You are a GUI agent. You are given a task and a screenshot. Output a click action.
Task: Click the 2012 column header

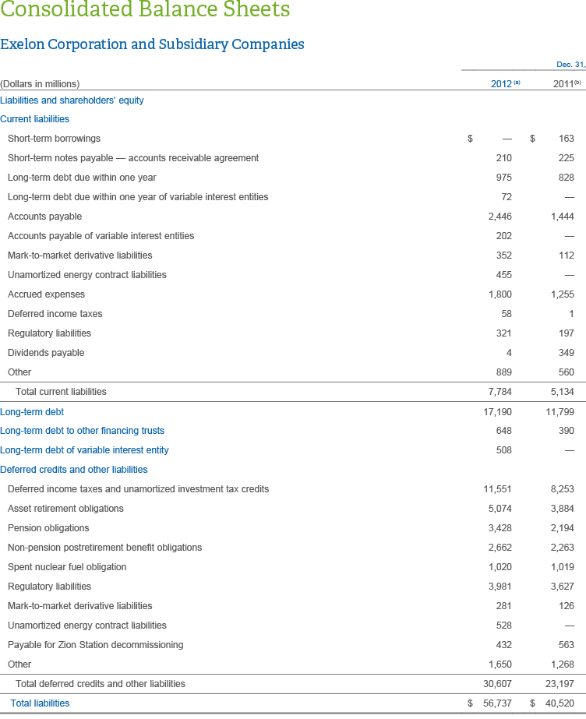(x=501, y=84)
